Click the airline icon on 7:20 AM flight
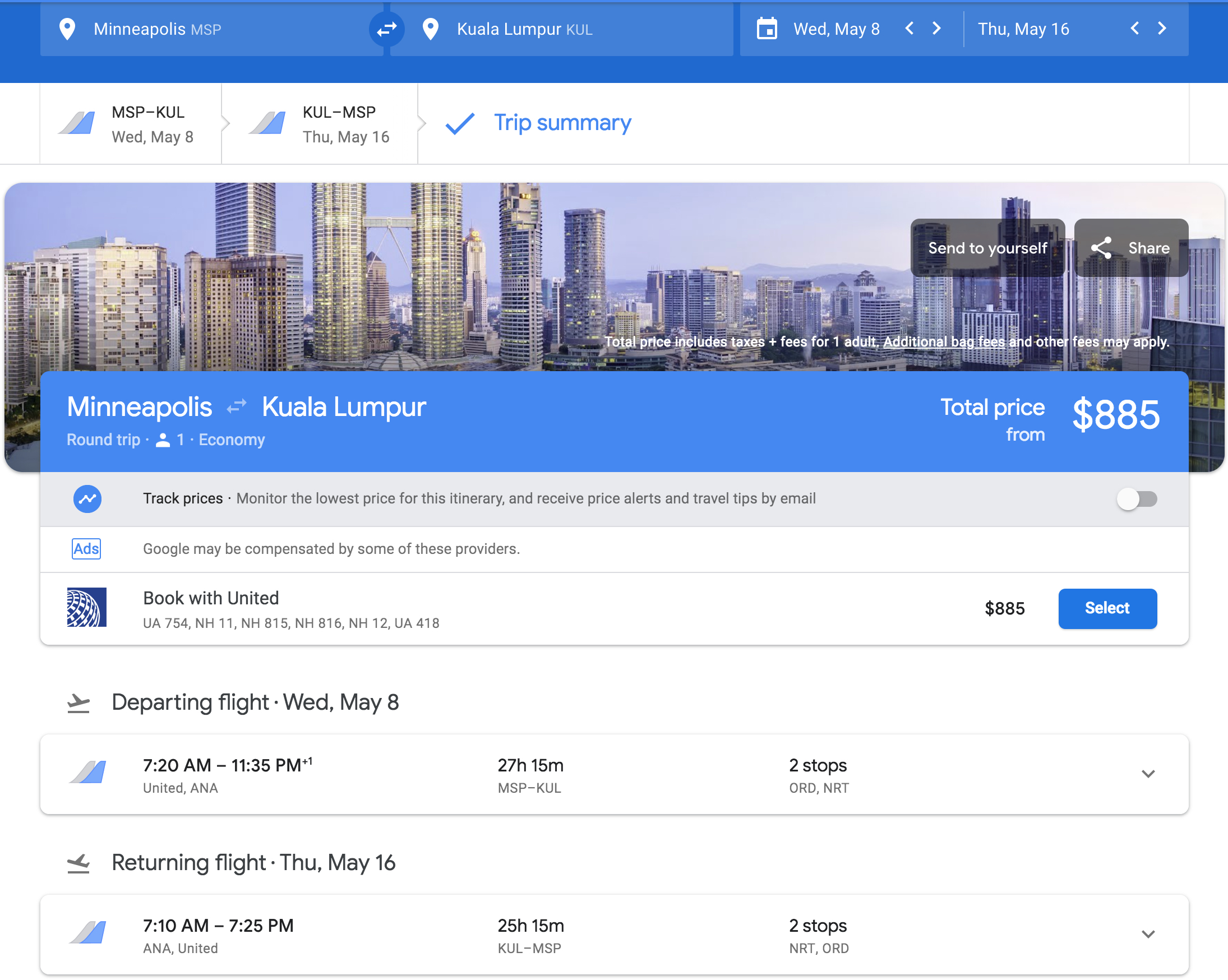This screenshot has width=1228, height=980. (x=87, y=773)
